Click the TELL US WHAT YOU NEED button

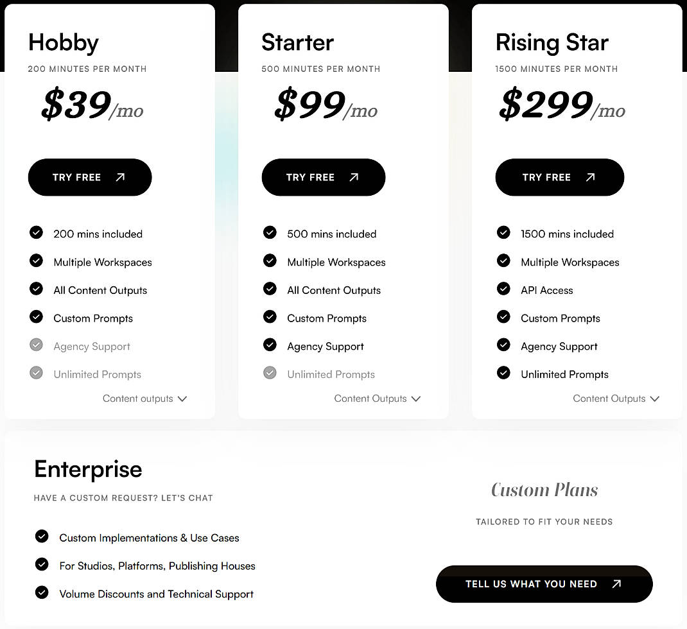pyautogui.click(x=544, y=584)
